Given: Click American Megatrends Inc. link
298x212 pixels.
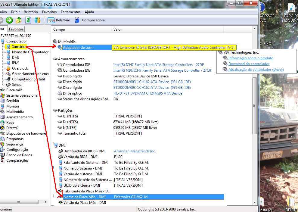Looking at the screenshot, I should point(135,151).
